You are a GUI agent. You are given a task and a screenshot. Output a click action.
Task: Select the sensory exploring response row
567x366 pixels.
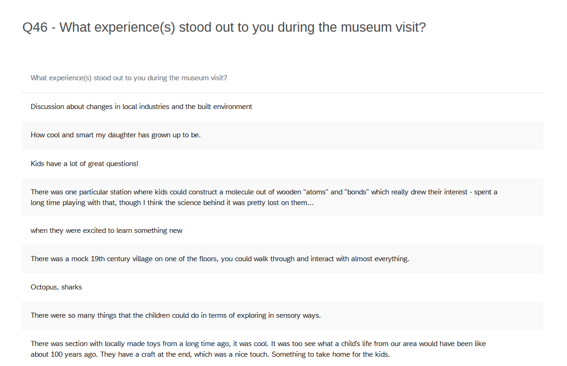point(176,315)
